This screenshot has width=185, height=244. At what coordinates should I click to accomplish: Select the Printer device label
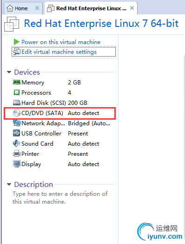click(x=30, y=154)
